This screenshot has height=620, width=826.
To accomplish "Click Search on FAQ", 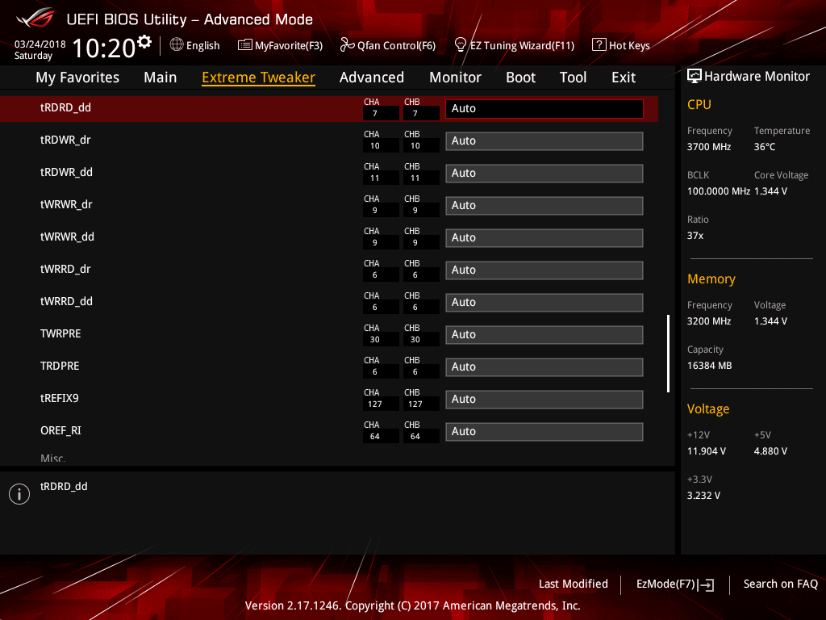I will click(781, 584).
